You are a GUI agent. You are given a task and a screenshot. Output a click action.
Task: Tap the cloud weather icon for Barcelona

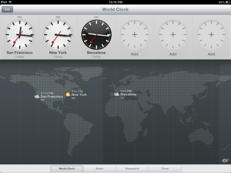point(117,94)
